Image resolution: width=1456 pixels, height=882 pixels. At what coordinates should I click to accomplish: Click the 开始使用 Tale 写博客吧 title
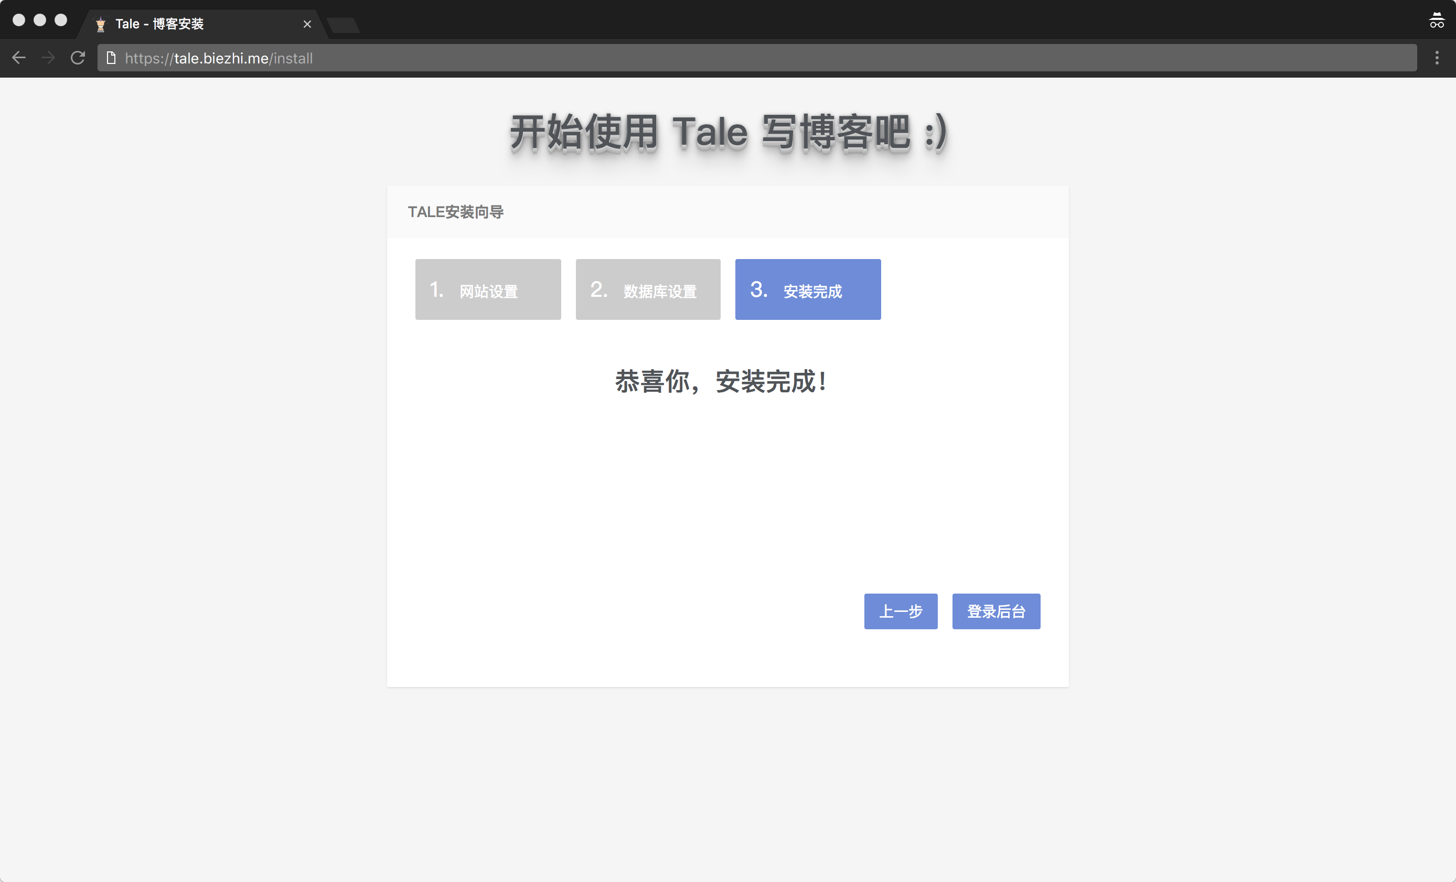click(728, 132)
